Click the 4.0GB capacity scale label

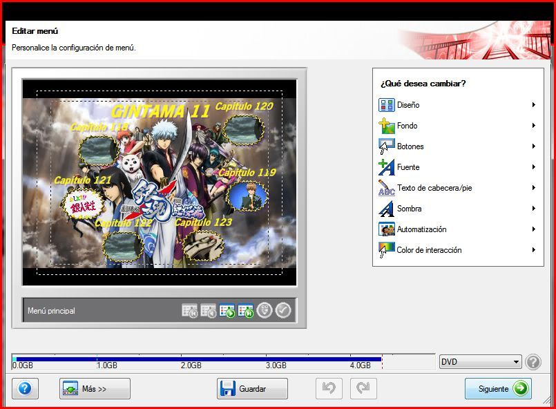point(361,365)
